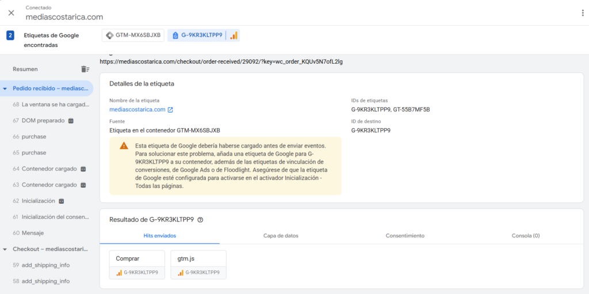The height and width of the screenshot is (294, 589).
Task: Collapse the Pedido recibido event group
Action: 5,89
